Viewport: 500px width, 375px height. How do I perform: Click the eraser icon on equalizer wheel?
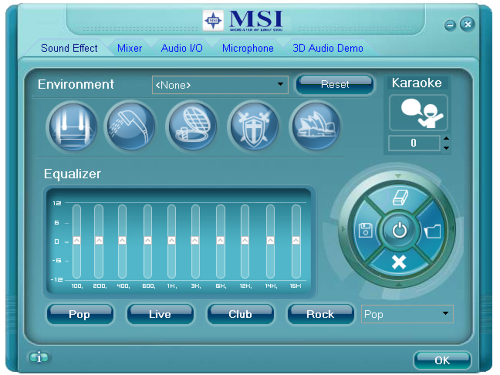[399, 198]
